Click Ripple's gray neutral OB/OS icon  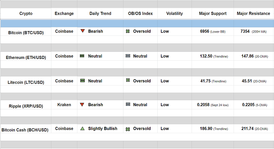[x=128, y=105]
